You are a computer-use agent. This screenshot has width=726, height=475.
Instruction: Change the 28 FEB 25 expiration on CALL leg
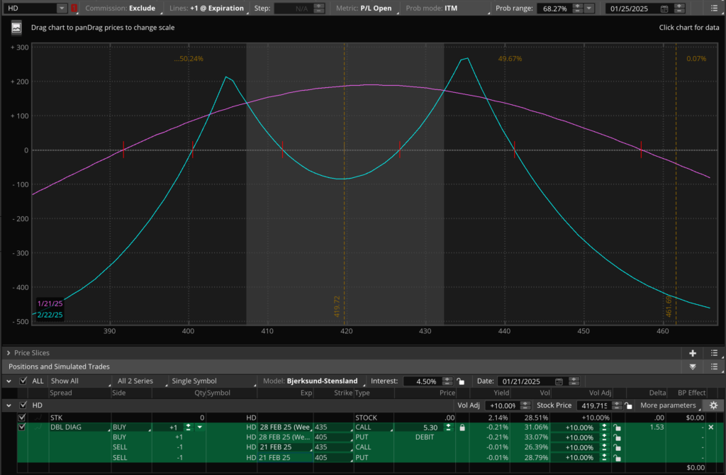click(x=285, y=428)
